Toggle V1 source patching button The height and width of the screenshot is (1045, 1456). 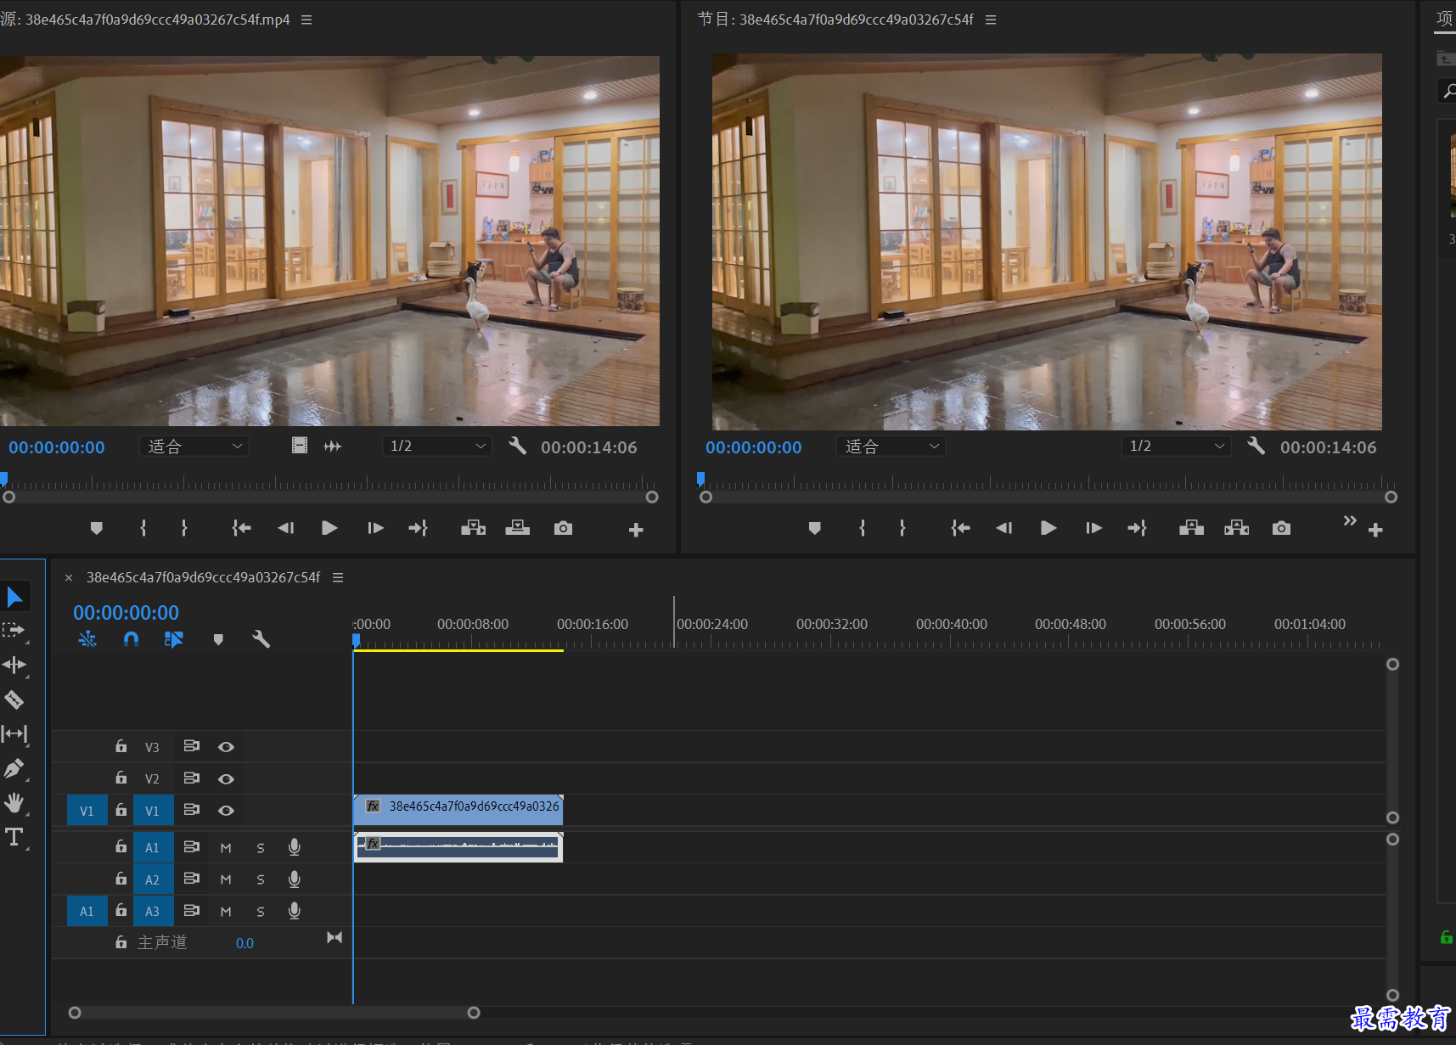coord(87,811)
